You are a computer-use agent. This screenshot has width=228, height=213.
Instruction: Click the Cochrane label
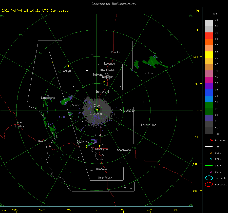point(83,142)
